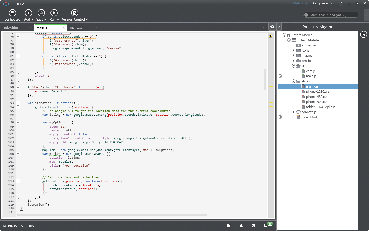The height and width of the screenshot is (231, 369).
Task: Open the devices icon with badge 10
Action: point(266,226)
